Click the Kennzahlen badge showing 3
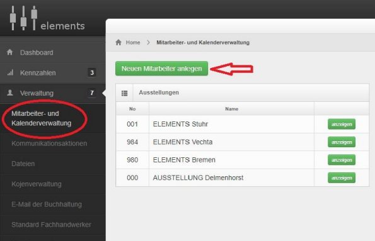 92,72
